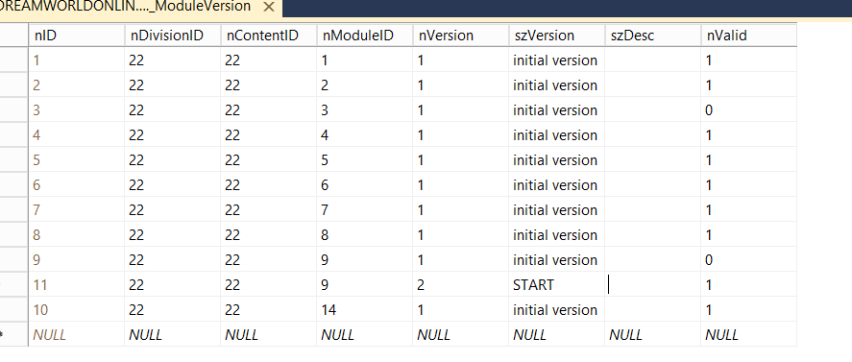Click the szVersion column header
Viewport: 852px width, 362px height.
point(557,36)
